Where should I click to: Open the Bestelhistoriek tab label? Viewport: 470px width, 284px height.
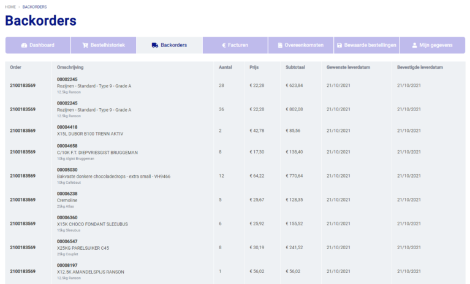108,45
